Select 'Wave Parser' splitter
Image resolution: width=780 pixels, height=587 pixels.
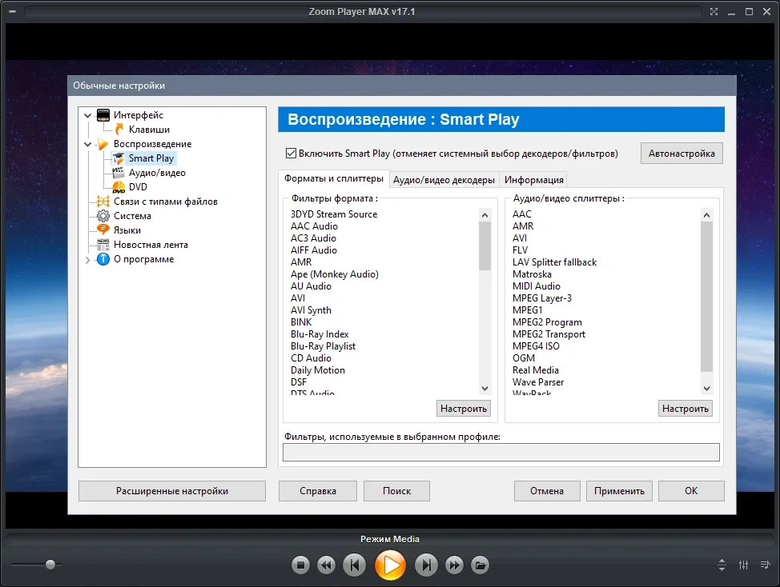click(x=537, y=382)
